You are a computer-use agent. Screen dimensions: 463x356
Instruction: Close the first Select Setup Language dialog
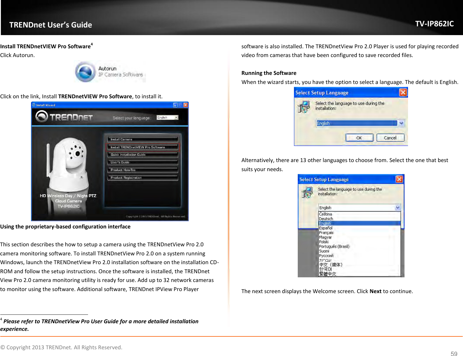coord(403,92)
